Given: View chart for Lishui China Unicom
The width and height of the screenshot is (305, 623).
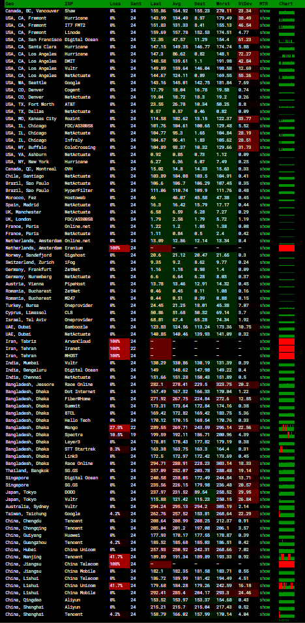Looking at the screenshot, I should tap(287, 586).
